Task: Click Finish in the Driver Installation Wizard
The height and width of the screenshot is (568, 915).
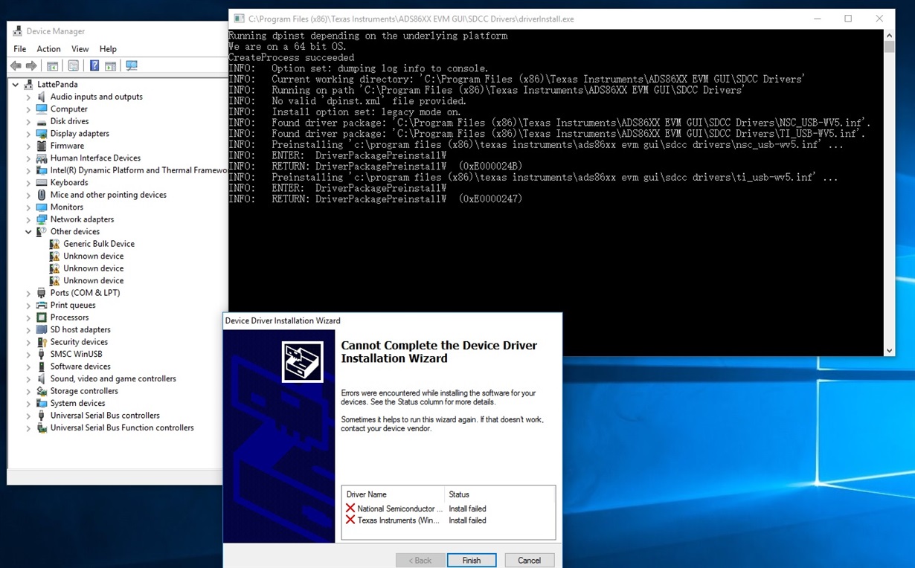Action: coord(472,561)
